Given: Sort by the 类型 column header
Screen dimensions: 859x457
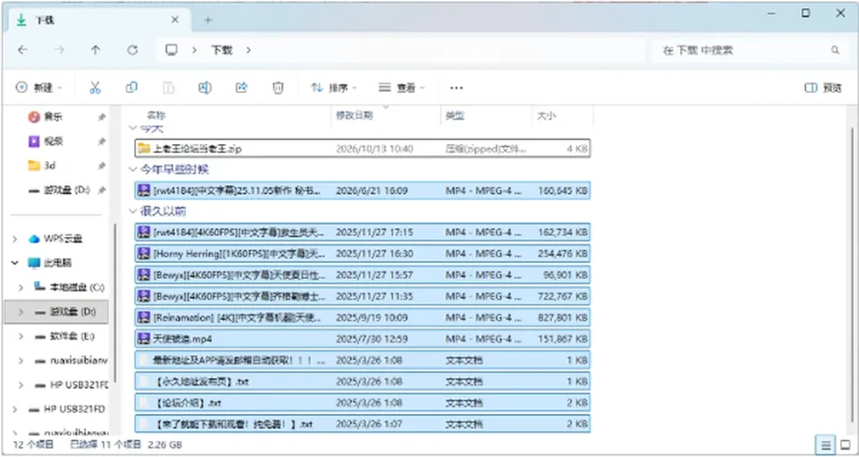Looking at the screenshot, I should coord(455,116).
